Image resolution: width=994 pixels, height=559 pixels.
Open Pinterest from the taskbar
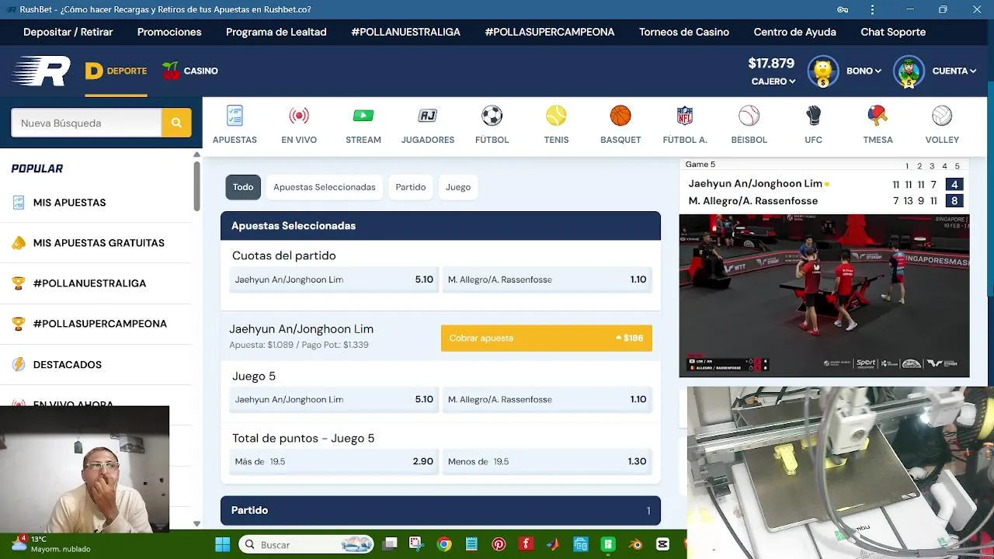pyautogui.click(x=499, y=544)
